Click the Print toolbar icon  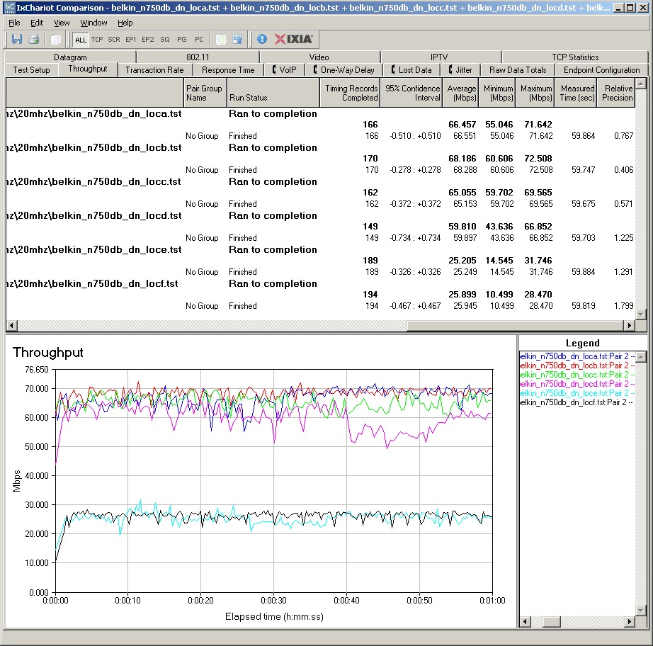pos(34,40)
